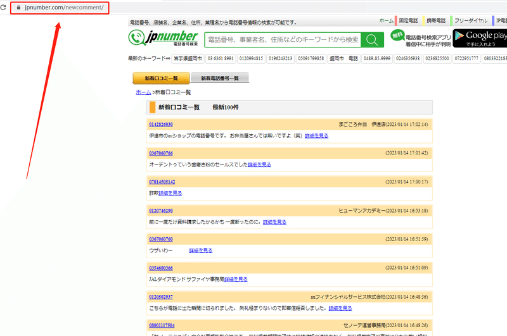Image resolution: width=507 pixels, height=336 pixels.
Task: Click the セノーテ運営事務局 entry label
Action: tap(364, 325)
